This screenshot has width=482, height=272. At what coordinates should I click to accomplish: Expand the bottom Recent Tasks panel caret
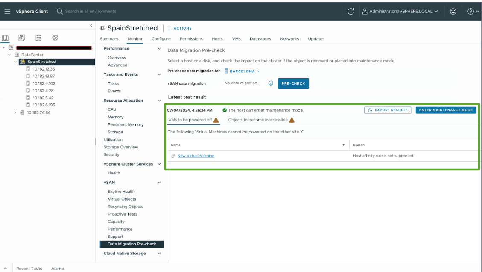coord(6,269)
